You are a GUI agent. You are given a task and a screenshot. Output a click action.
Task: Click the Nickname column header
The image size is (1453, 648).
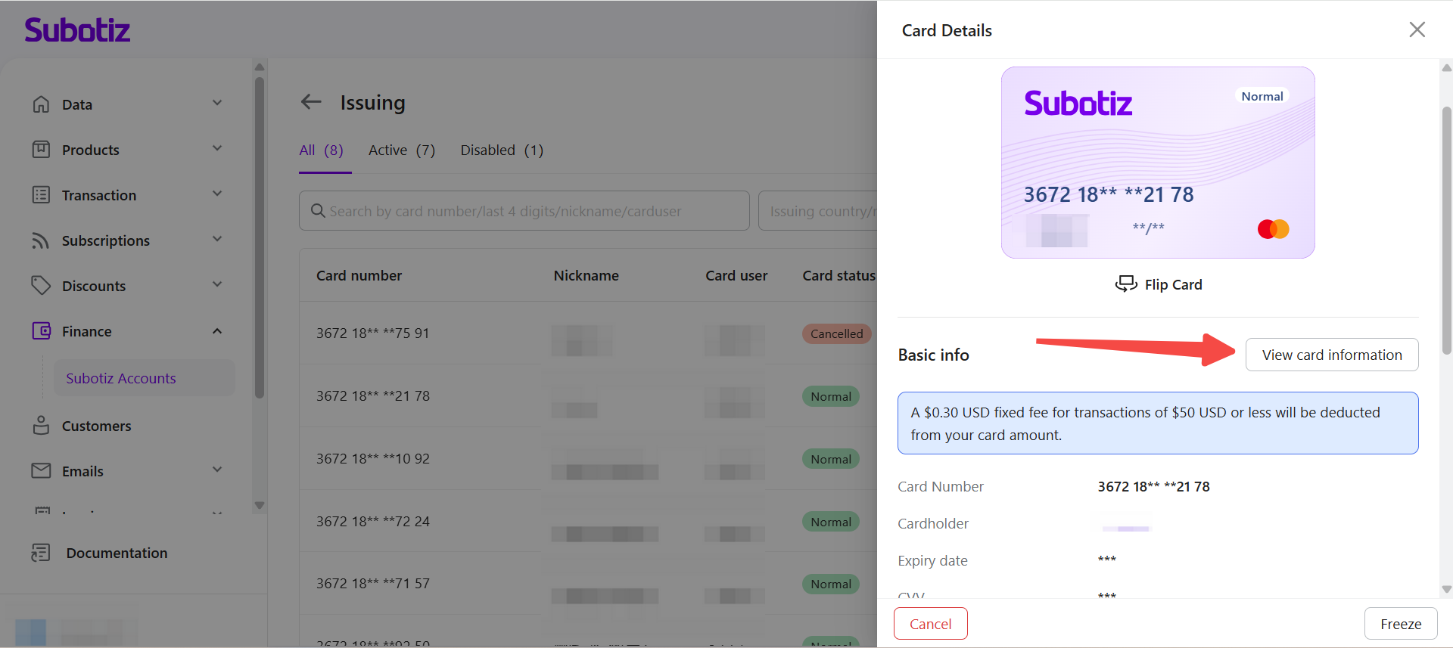pos(586,276)
